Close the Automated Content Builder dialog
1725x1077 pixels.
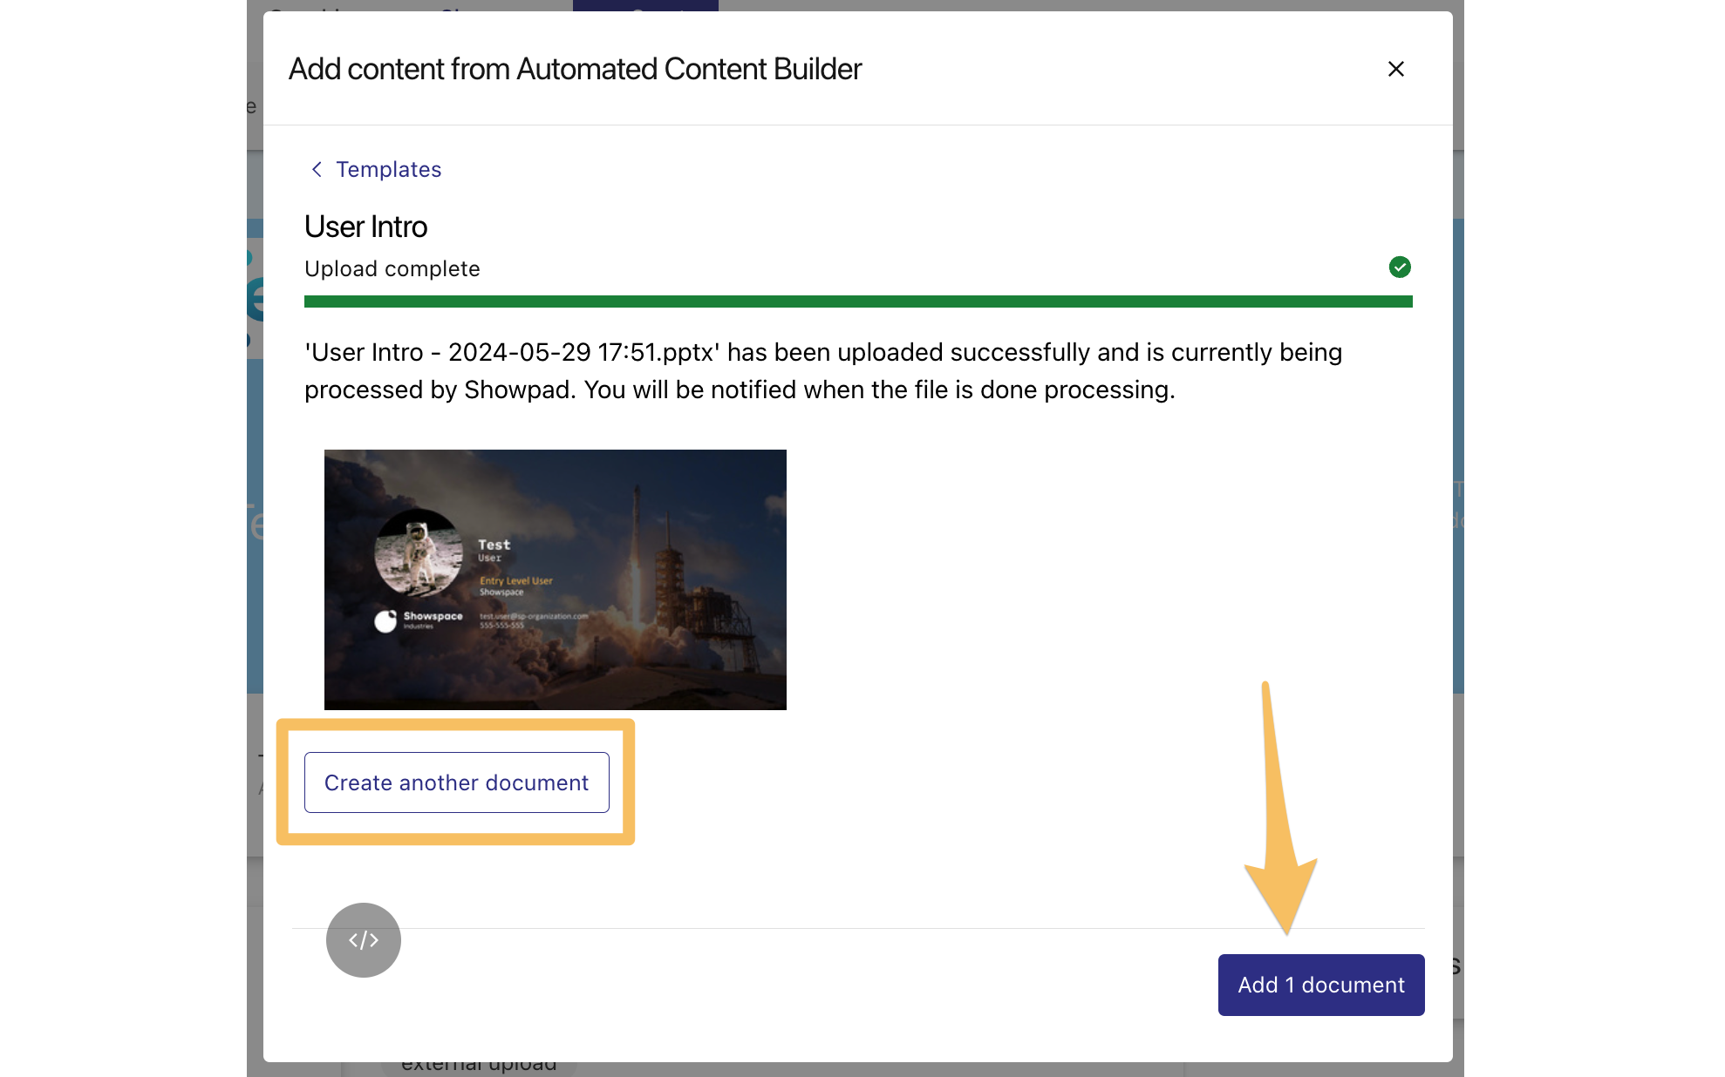click(x=1395, y=69)
